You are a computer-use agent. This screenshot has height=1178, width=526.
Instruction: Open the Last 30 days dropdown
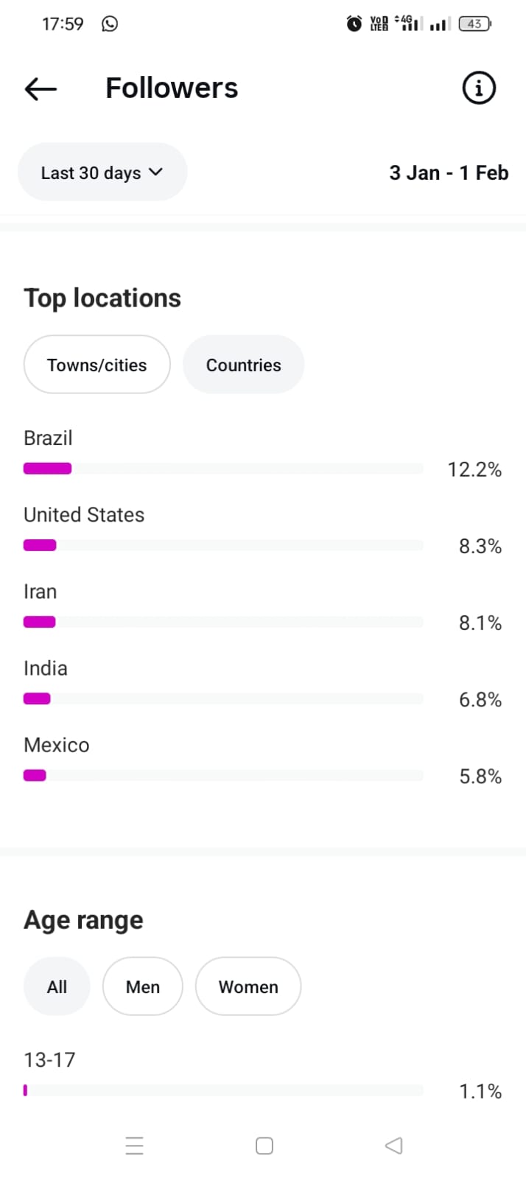pos(102,172)
